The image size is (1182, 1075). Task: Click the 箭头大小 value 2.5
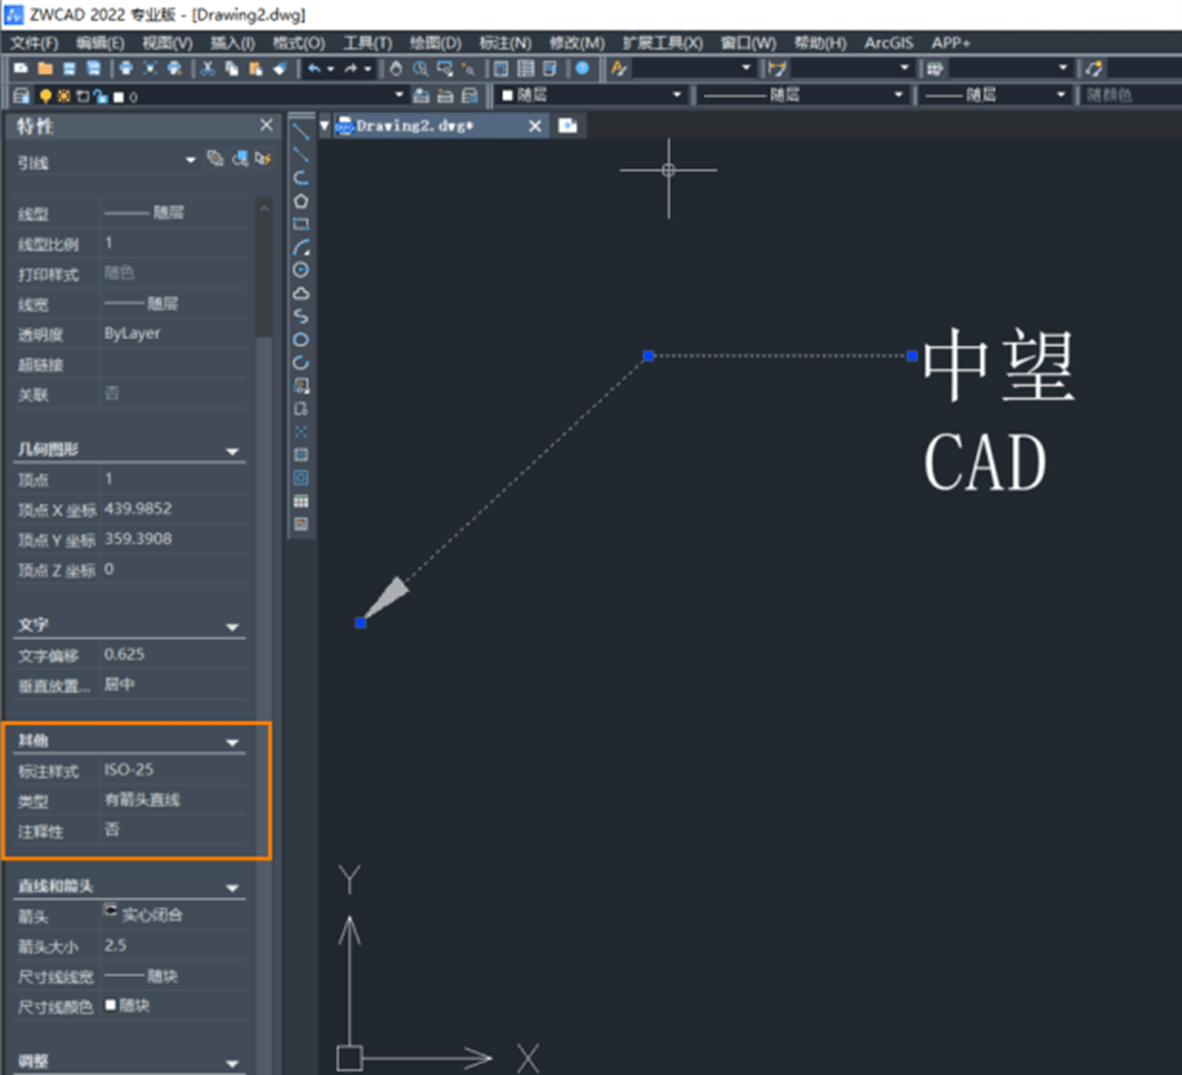116,945
